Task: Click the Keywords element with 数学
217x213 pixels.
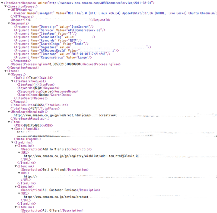Action: tap(38, 88)
